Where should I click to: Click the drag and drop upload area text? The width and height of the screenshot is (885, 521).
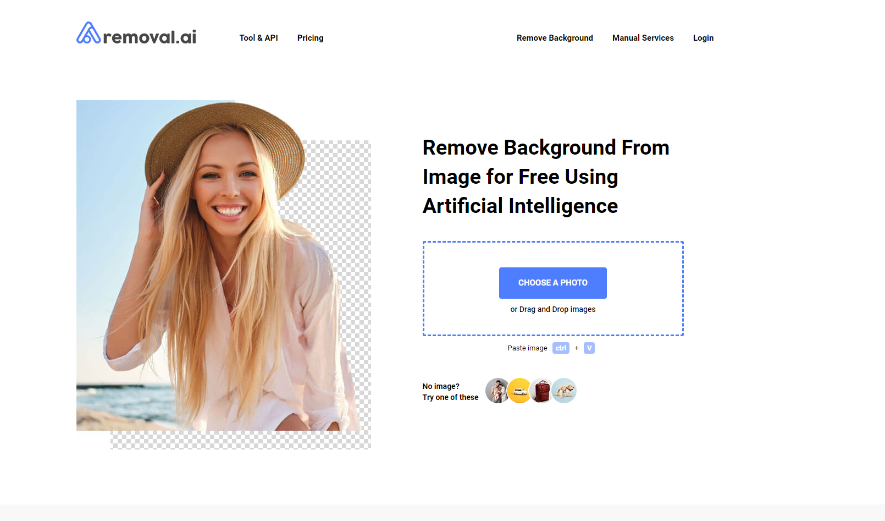click(553, 309)
